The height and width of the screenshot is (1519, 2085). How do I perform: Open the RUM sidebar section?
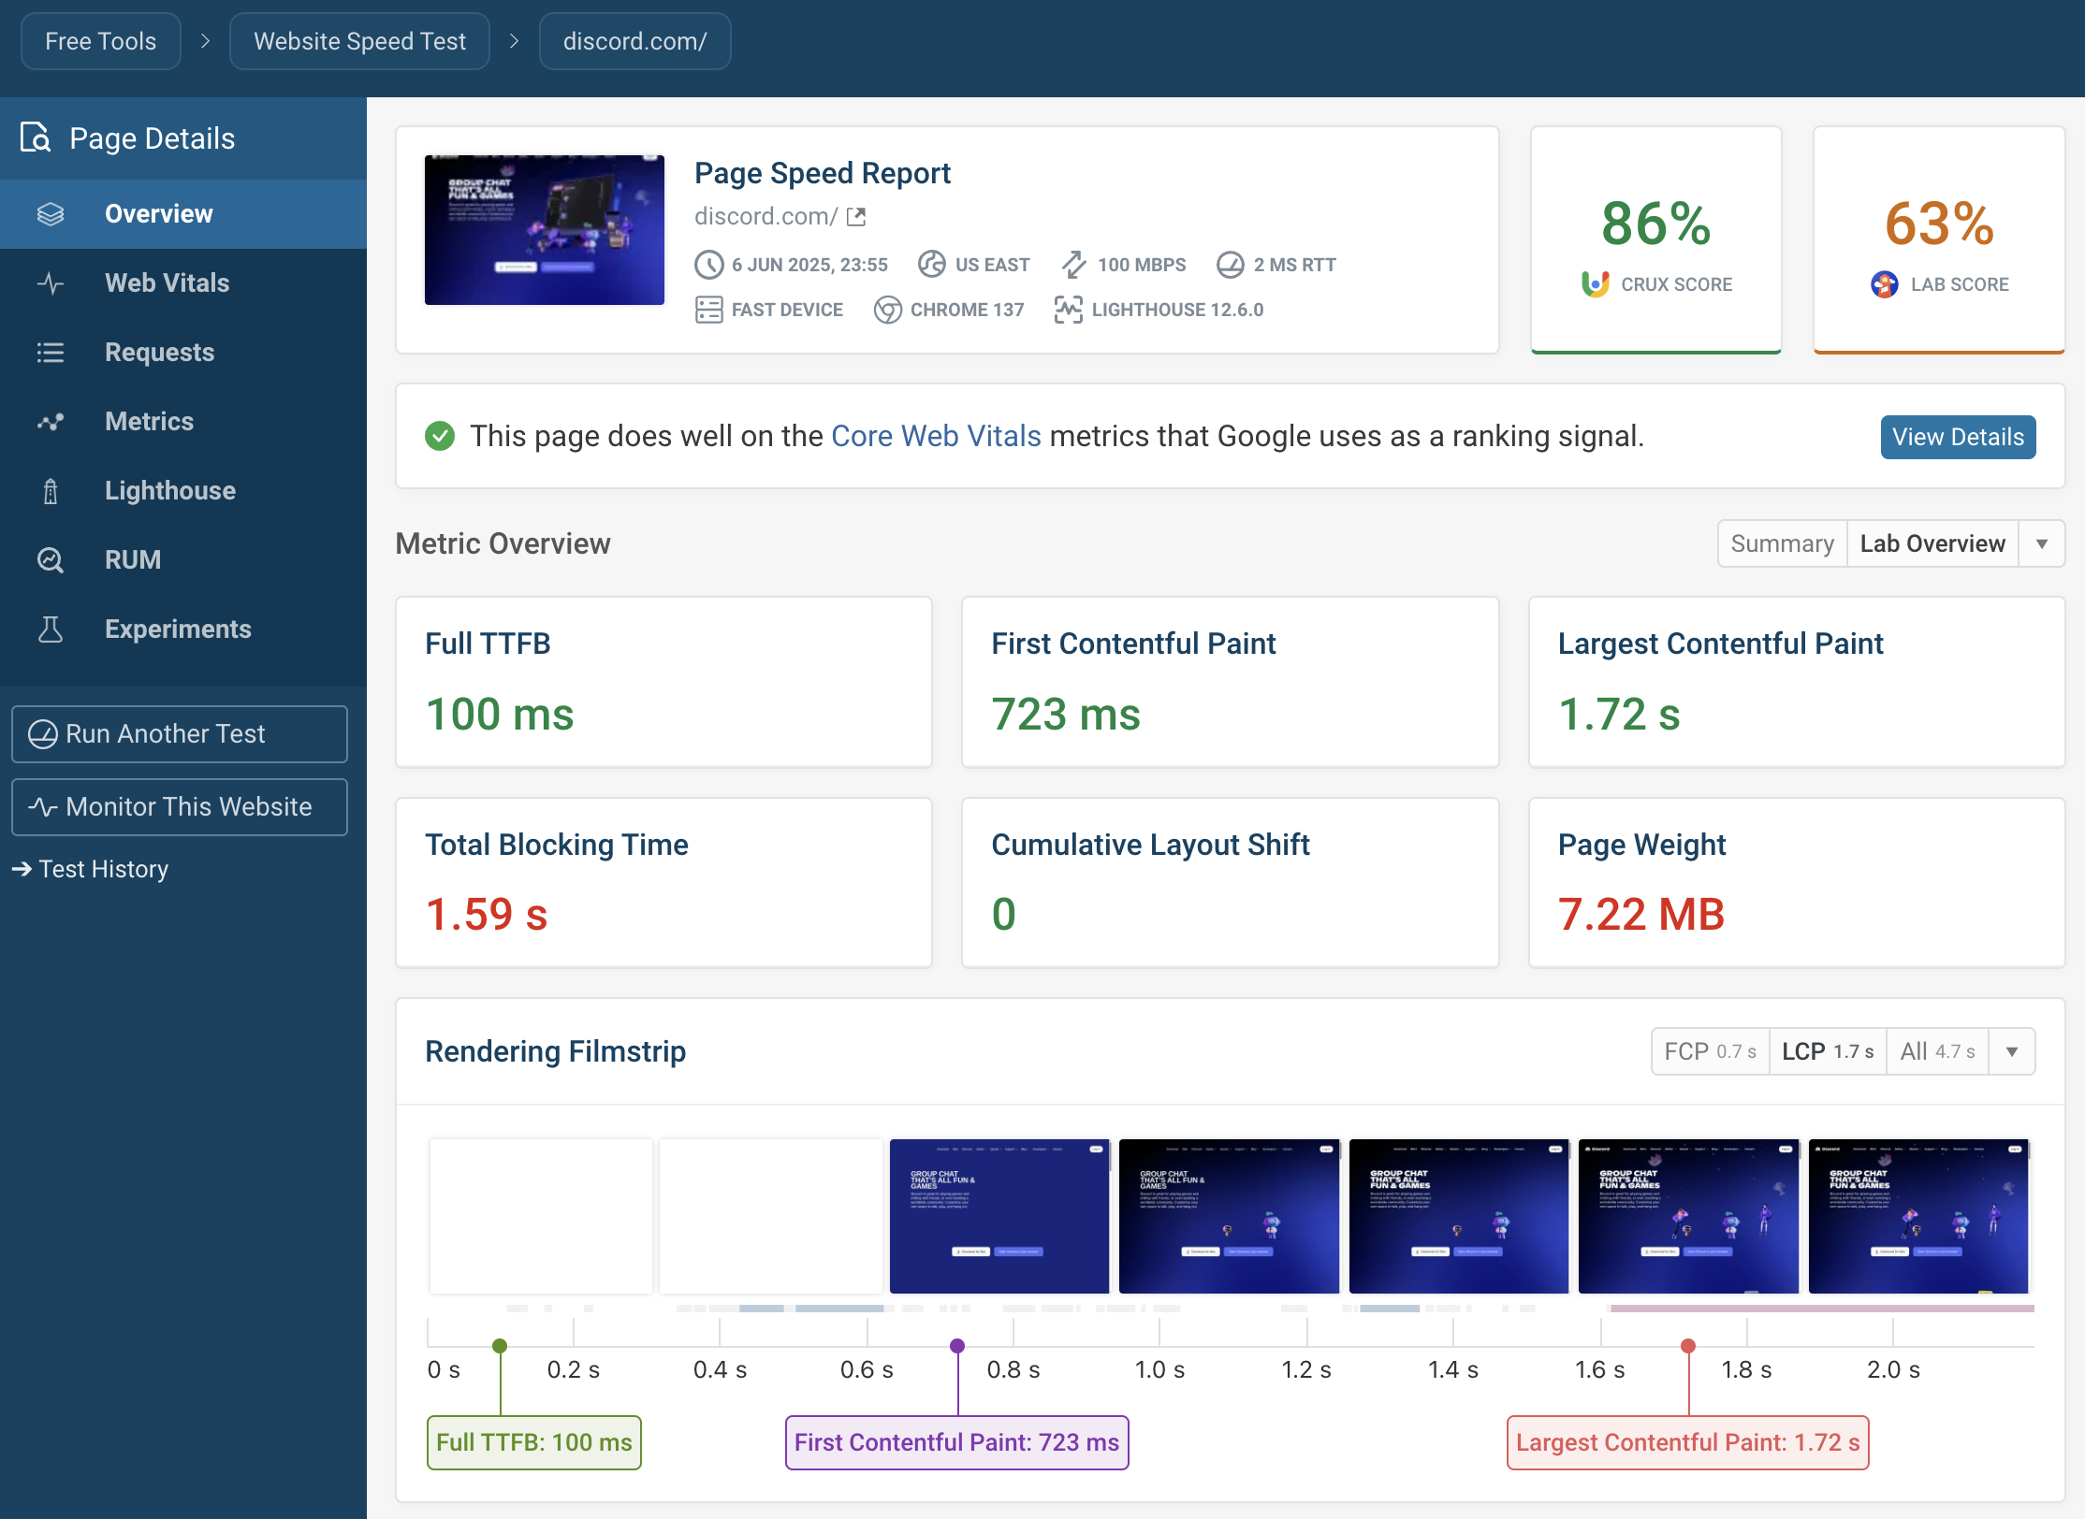click(183, 560)
